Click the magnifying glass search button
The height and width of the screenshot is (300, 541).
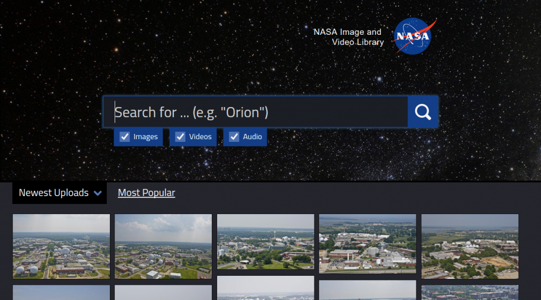[423, 112]
